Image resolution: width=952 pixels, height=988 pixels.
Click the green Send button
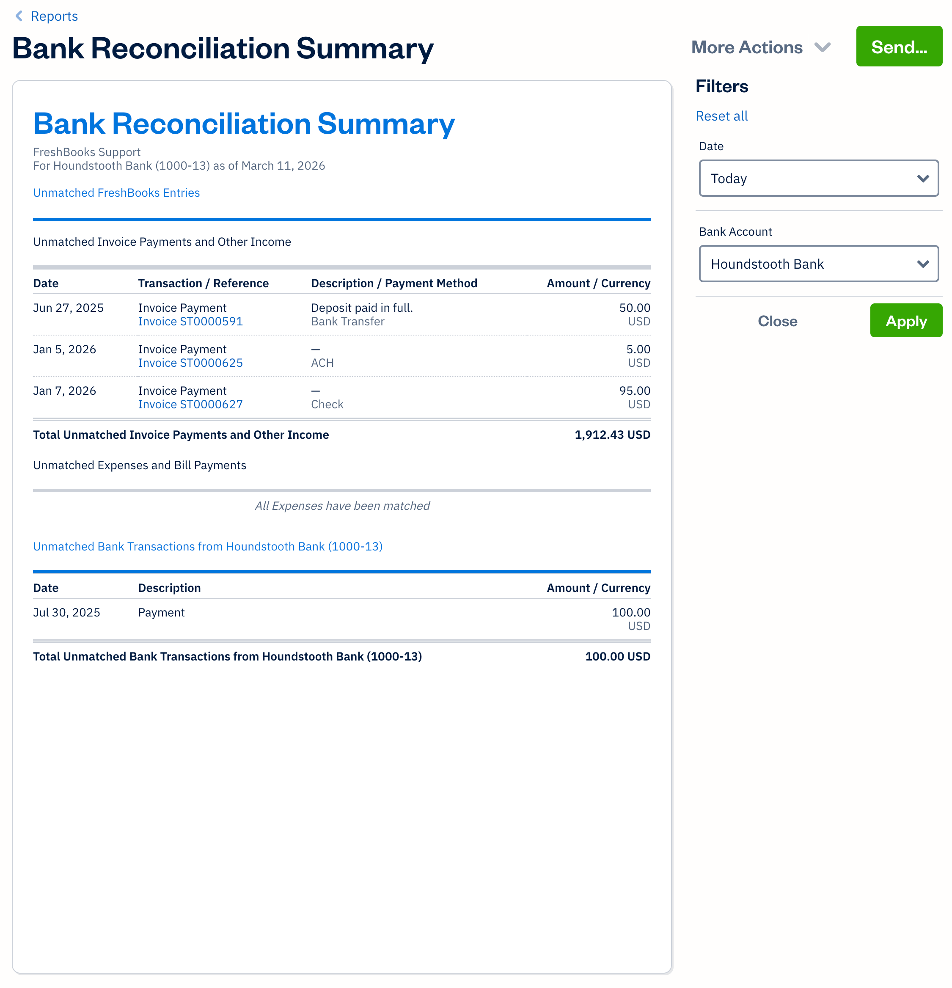(899, 47)
